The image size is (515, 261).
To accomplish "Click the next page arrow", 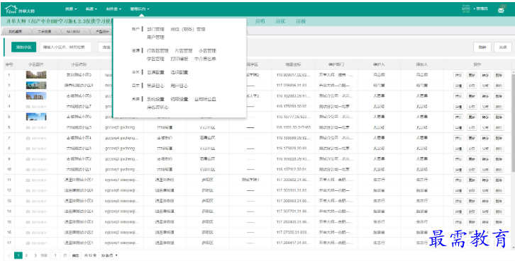I will (35, 255).
